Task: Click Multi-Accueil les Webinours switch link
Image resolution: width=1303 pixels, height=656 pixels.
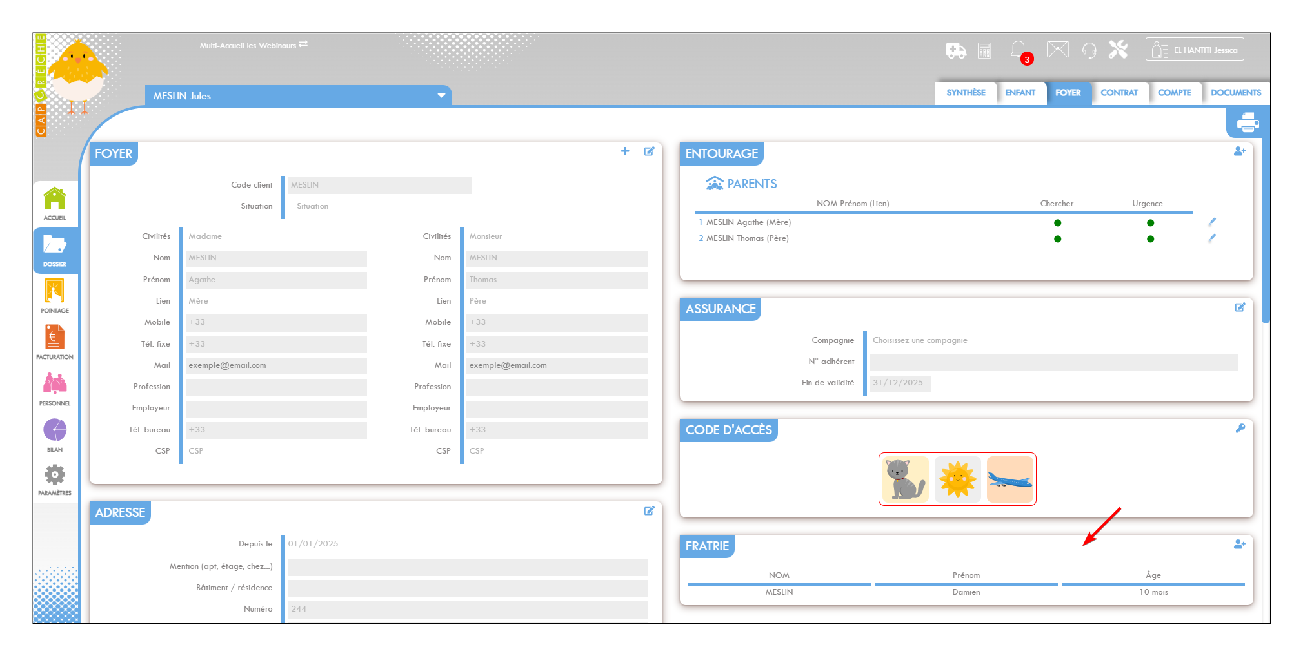Action: click(253, 45)
